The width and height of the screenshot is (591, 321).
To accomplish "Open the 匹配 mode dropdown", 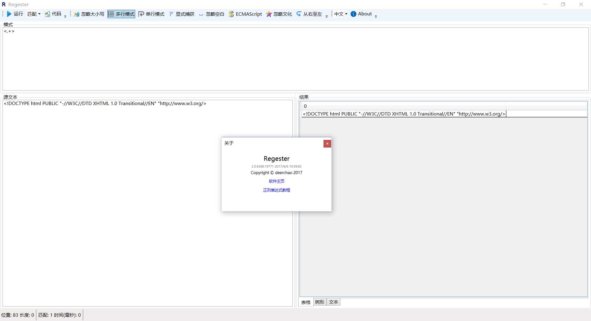I will [x=34, y=14].
